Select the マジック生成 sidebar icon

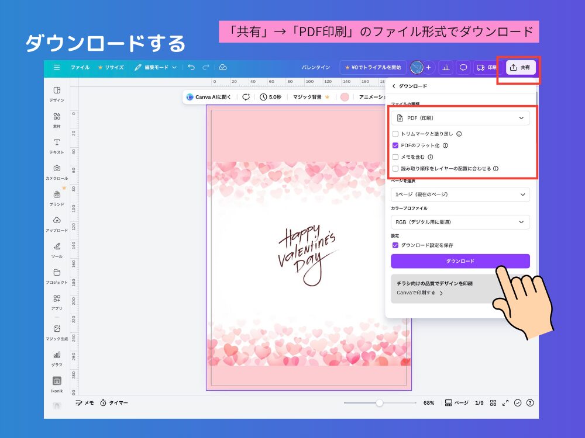[56, 330]
